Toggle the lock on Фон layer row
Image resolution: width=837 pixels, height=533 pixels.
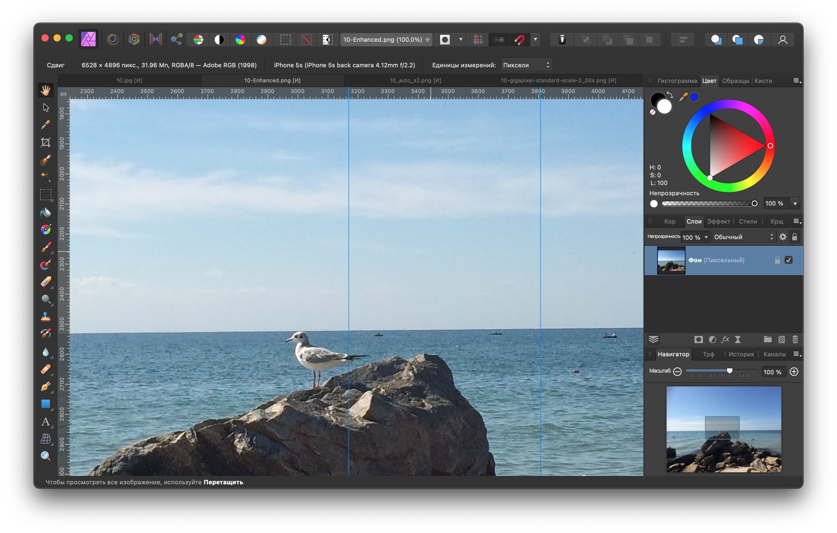point(777,260)
